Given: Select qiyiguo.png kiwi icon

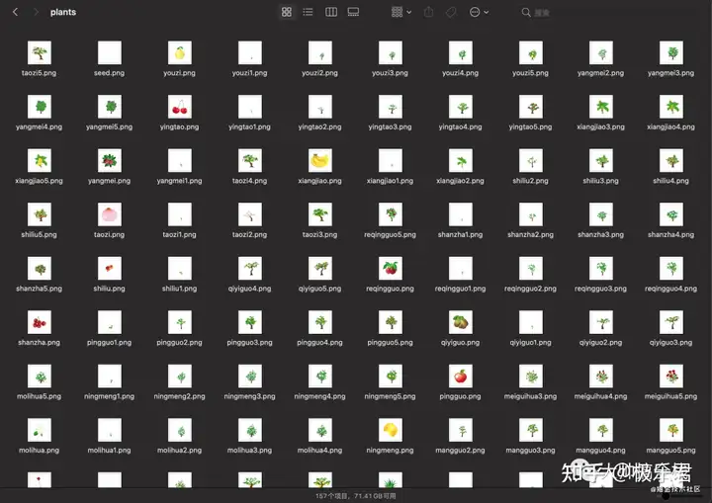Looking at the screenshot, I should (461, 322).
